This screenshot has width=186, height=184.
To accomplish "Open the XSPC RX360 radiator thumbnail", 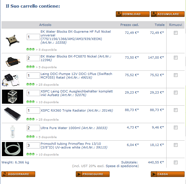I will (x=12, y=114).
